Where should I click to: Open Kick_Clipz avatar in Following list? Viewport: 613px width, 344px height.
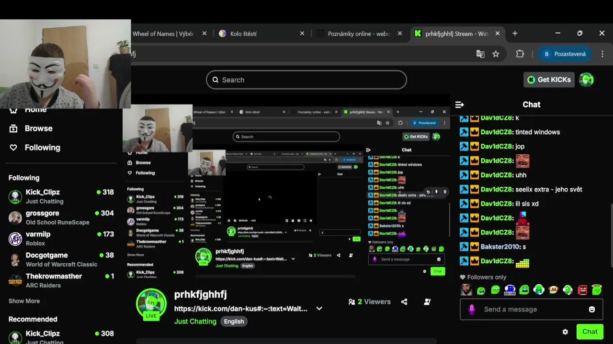pyautogui.click(x=15, y=196)
